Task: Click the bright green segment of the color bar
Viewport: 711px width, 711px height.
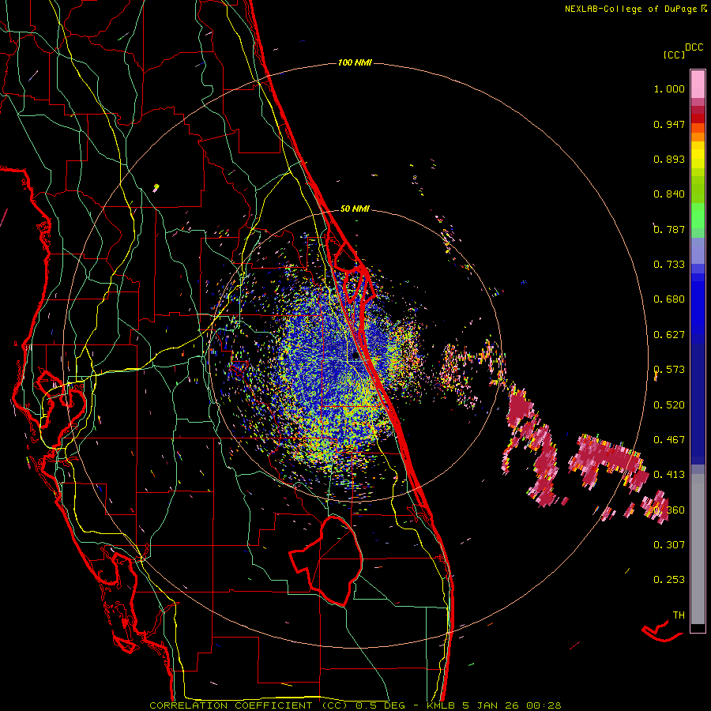Action: tap(698, 216)
